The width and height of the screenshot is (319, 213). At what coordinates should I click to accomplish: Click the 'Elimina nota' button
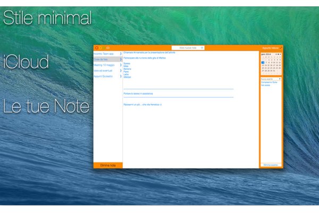tap(108, 165)
